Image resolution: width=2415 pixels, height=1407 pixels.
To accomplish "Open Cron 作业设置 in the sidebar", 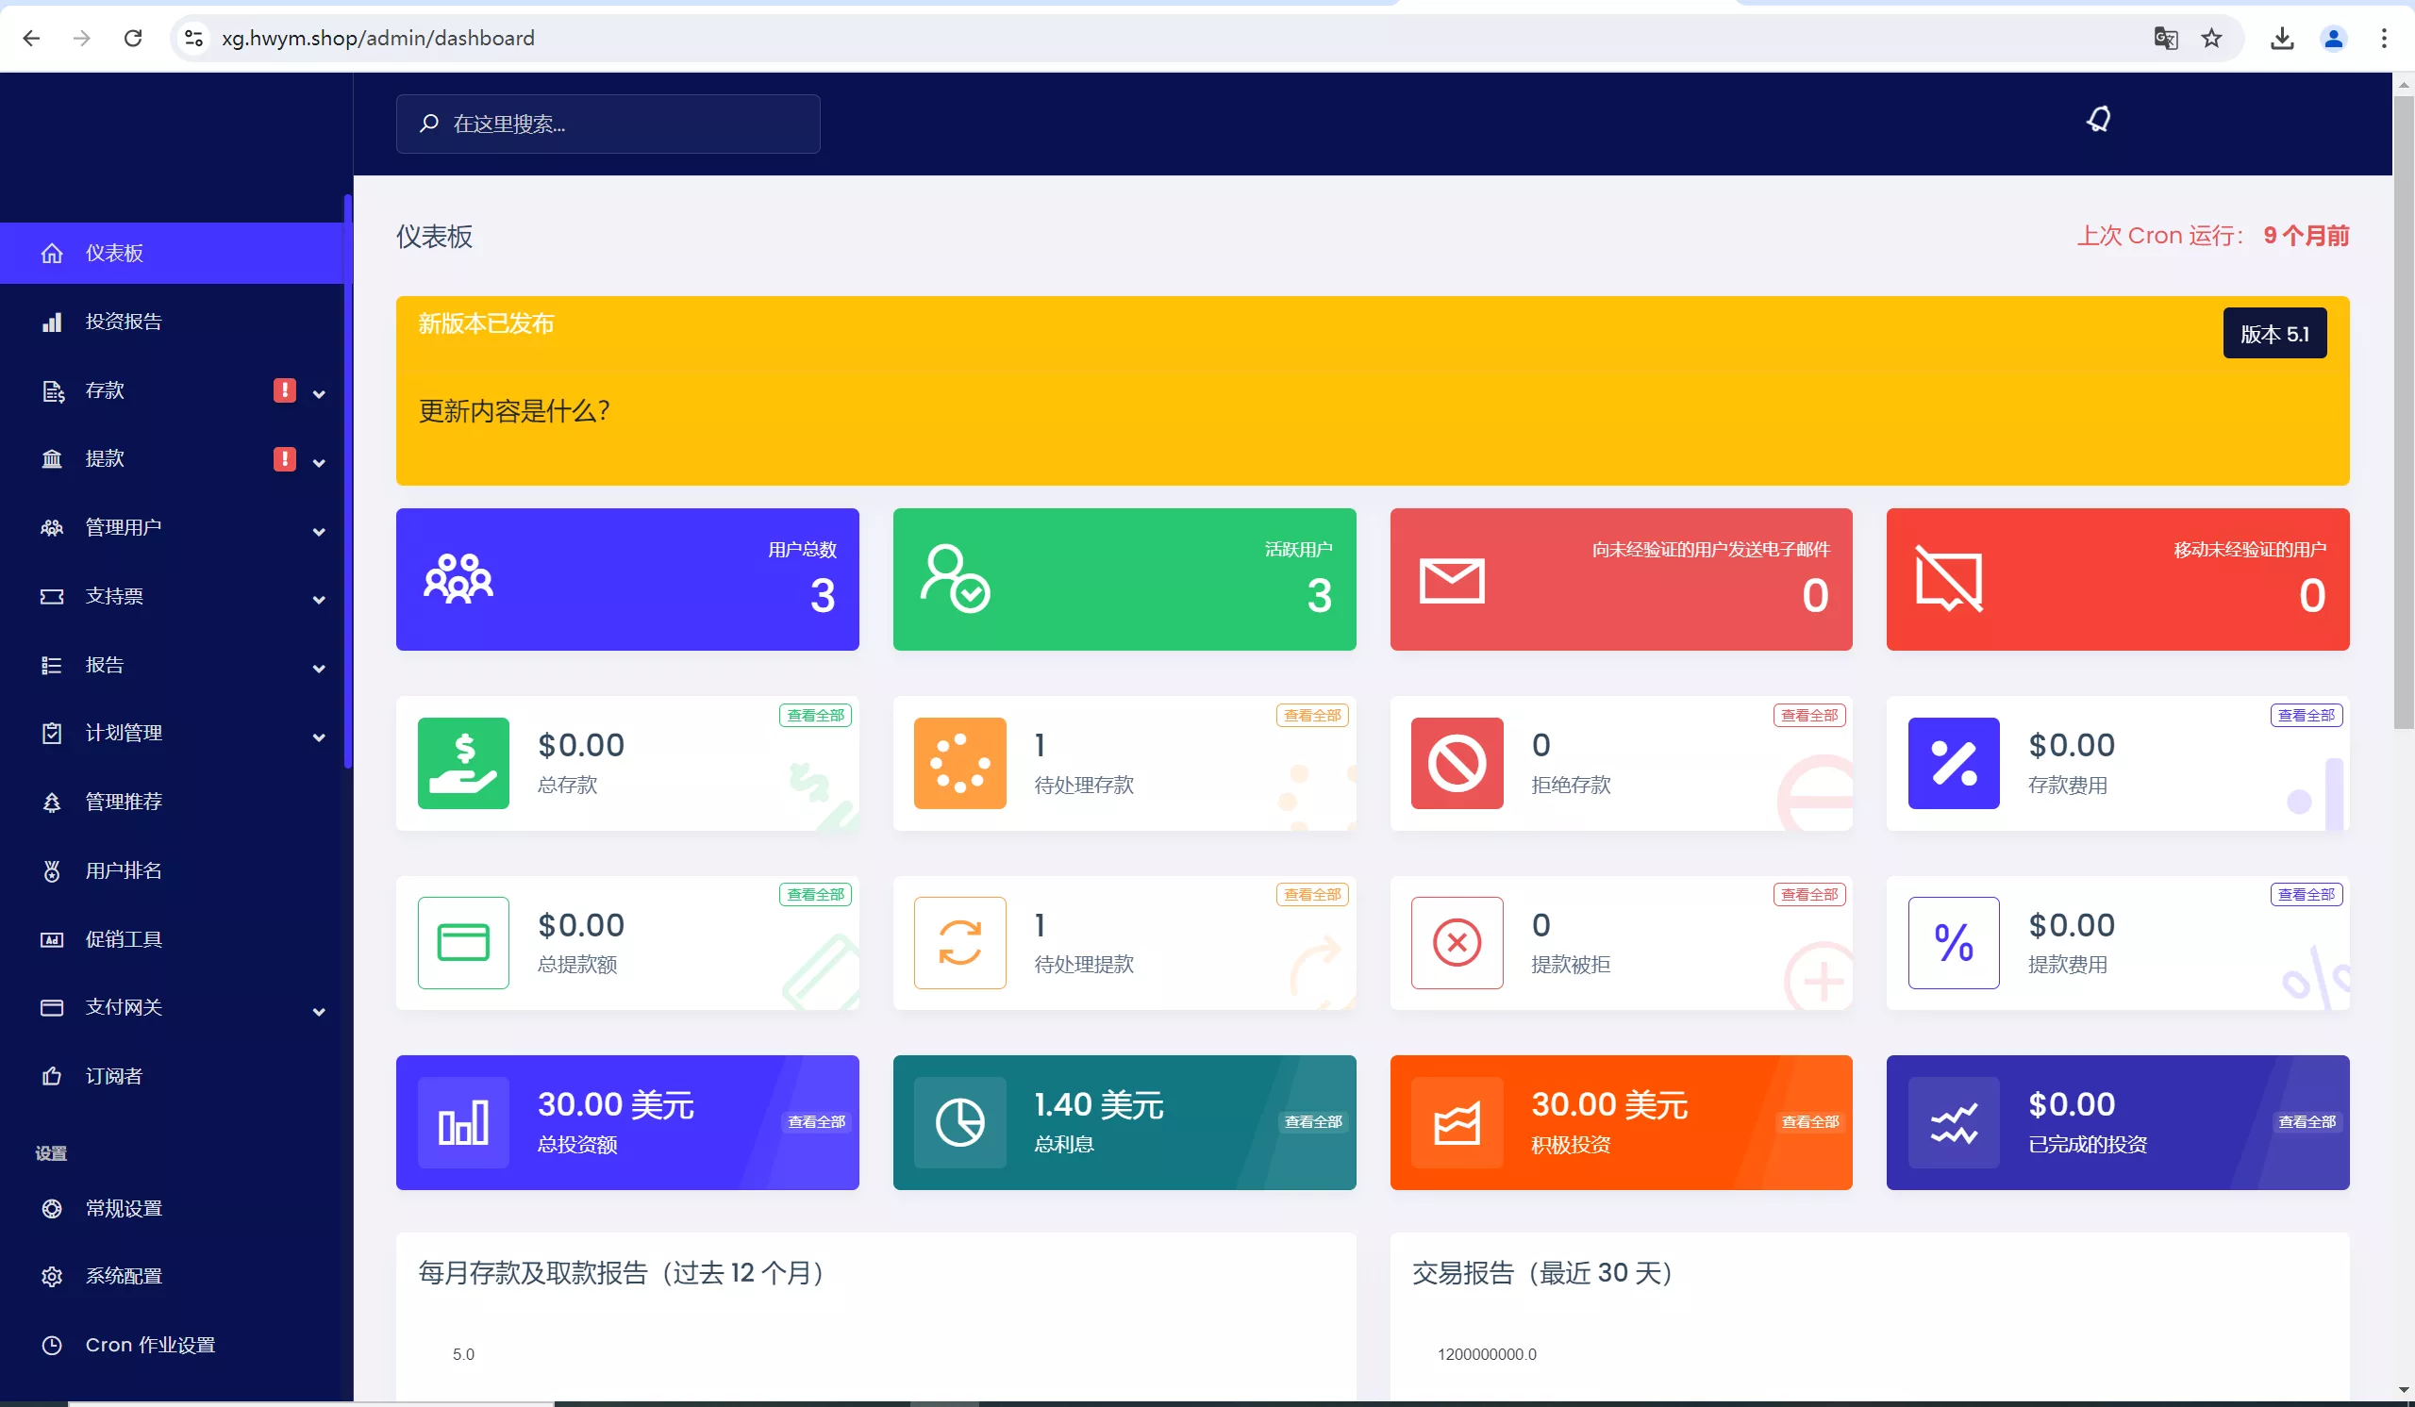I will pyautogui.click(x=149, y=1345).
